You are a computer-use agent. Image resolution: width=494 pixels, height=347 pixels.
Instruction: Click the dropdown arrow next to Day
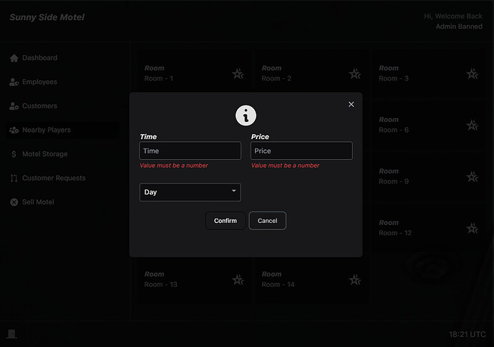coord(234,191)
